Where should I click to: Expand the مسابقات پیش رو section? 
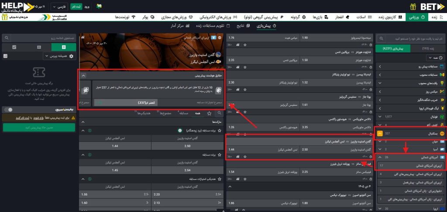coord(380,67)
